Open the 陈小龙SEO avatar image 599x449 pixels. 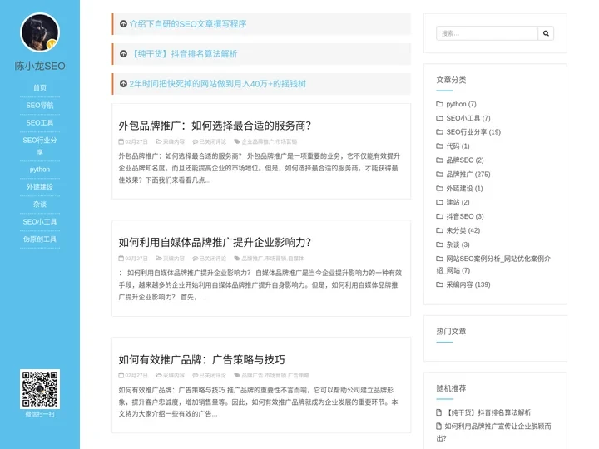[x=40, y=32]
